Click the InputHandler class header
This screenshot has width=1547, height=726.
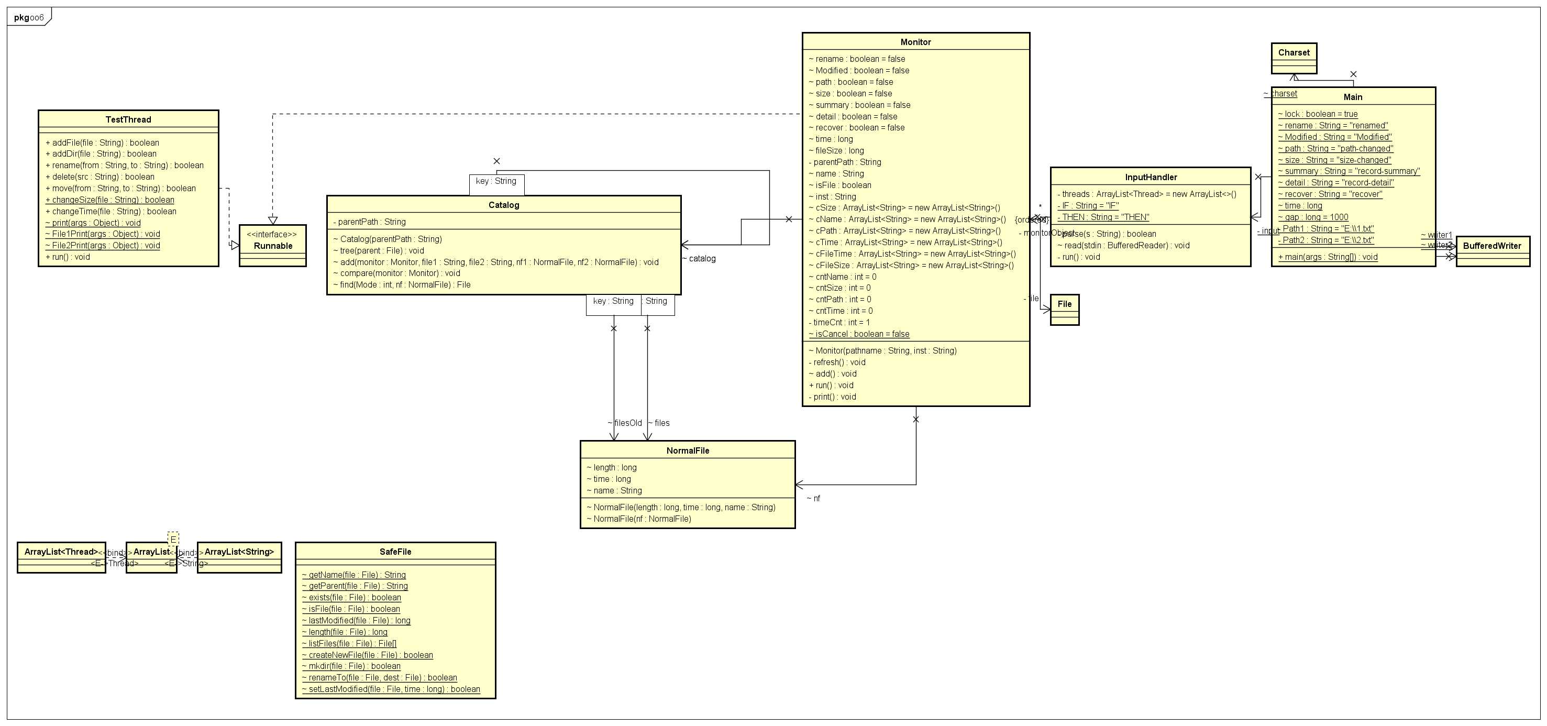(1151, 177)
